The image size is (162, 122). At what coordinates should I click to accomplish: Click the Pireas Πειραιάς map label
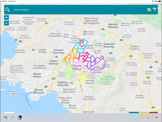click(x=39, y=91)
